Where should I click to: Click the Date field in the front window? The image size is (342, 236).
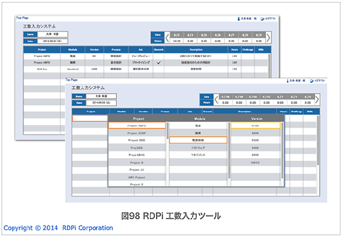click(x=101, y=103)
